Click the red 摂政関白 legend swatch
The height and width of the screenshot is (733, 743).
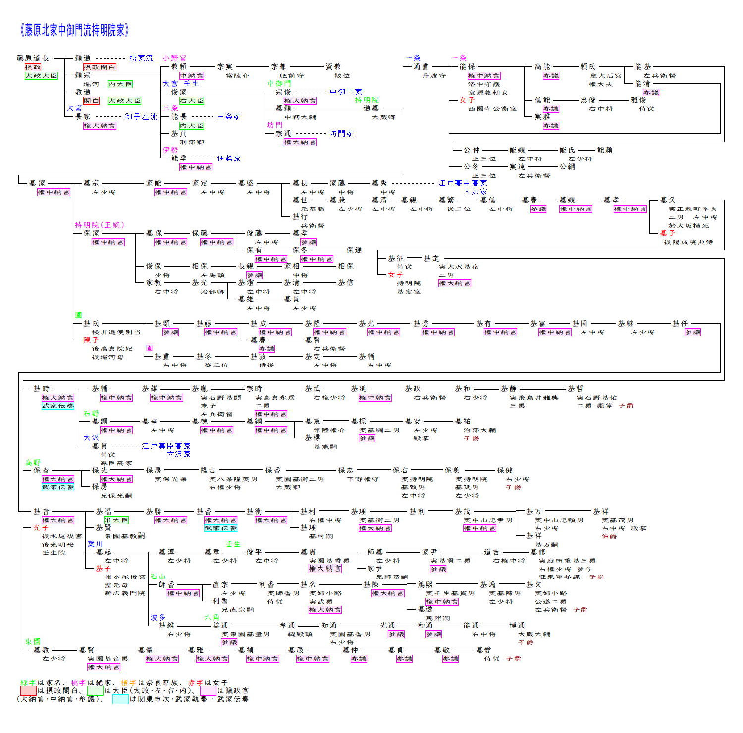tap(28, 691)
